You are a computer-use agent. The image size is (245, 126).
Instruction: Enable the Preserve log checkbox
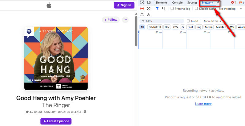(172, 9)
